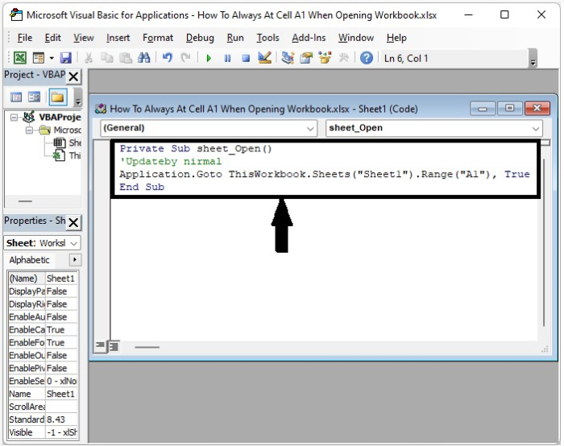This screenshot has width=564, height=446.
Task: Collapse the VBAProject tree node
Action: click(x=14, y=118)
